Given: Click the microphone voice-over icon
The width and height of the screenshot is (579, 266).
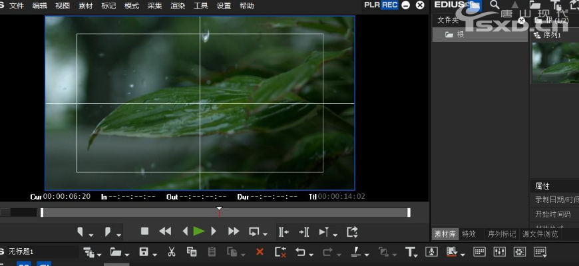Looking at the screenshot, I should (x=431, y=252).
